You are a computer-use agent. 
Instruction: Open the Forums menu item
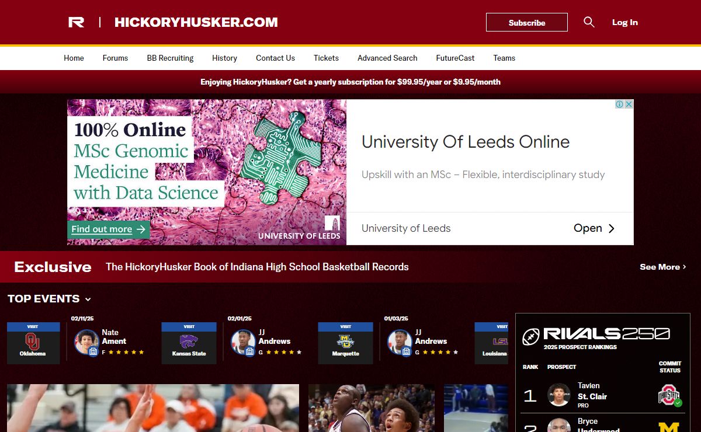pos(115,58)
